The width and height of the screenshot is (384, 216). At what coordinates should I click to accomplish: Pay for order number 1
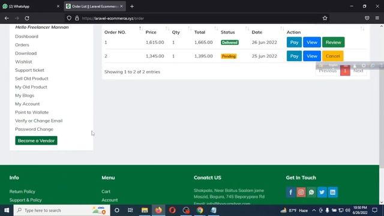294,43
